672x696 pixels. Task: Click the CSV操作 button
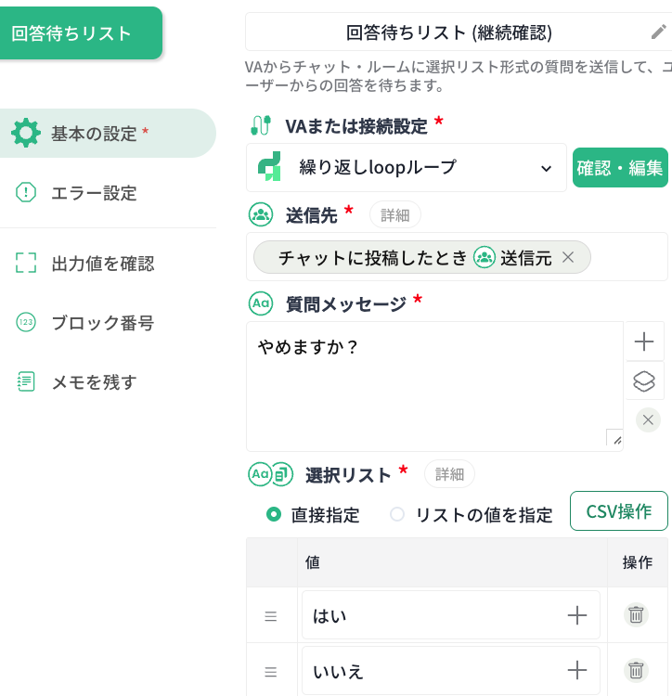point(619,511)
